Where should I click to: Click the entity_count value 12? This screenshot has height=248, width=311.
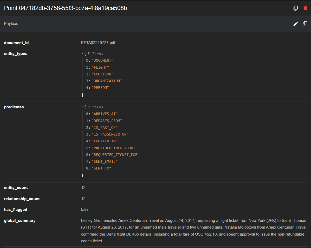pyautogui.click(x=83, y=188)
